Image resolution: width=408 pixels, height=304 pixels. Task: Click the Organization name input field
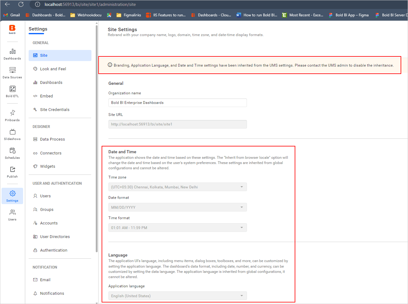[177, 103]
